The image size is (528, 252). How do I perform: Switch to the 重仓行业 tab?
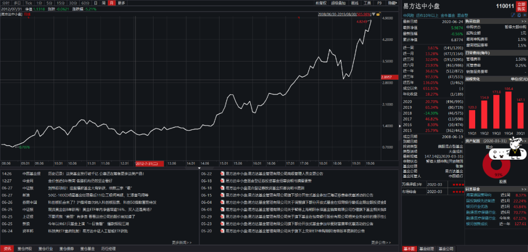[46, 249]
